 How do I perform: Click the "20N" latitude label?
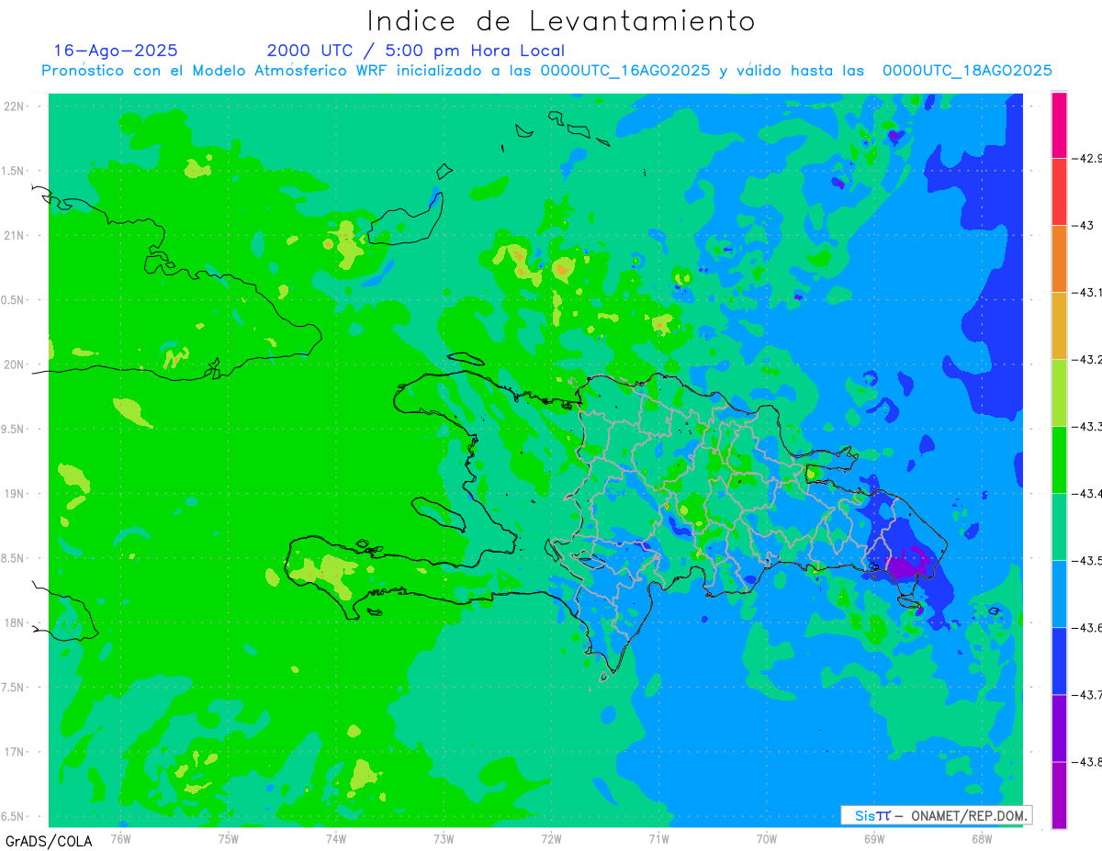click(14, 364)
